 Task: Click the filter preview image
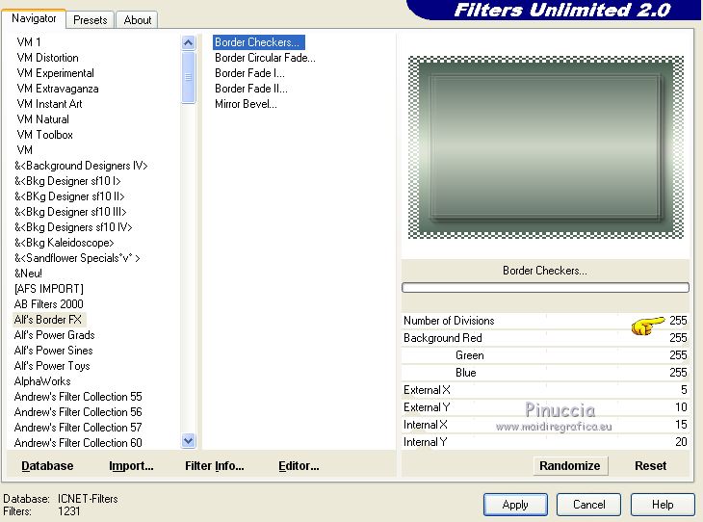click(546, 147)
